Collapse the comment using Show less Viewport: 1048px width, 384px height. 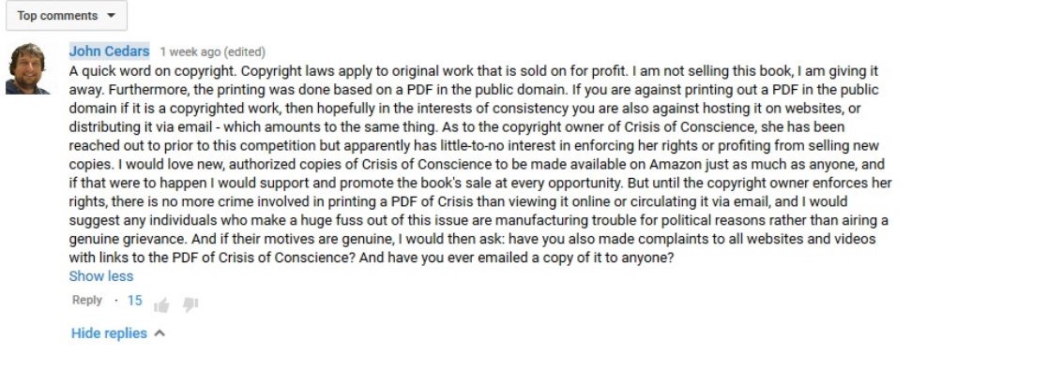pos(101,276)
